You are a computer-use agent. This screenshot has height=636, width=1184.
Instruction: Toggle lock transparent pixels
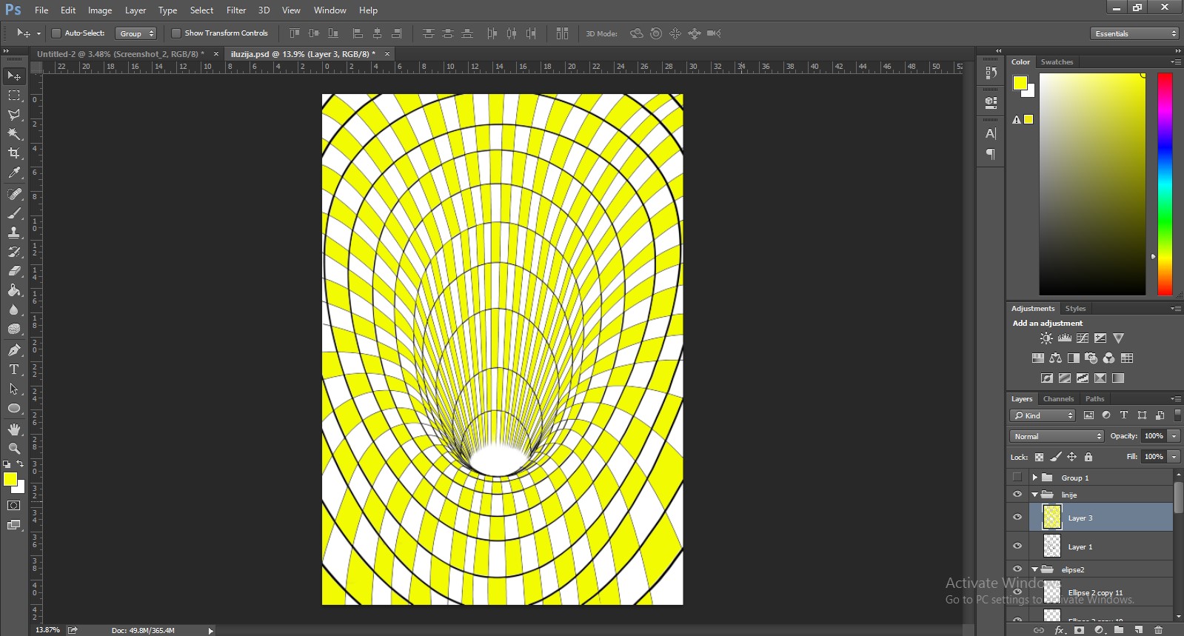(1039, 457)
